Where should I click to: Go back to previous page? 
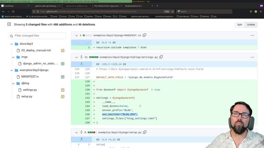(3, 12)
